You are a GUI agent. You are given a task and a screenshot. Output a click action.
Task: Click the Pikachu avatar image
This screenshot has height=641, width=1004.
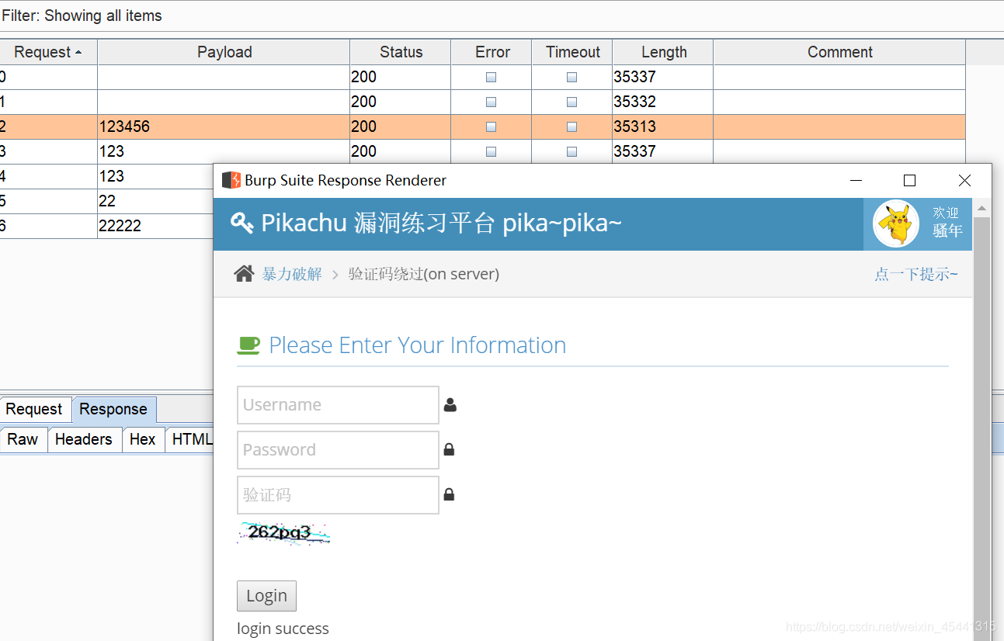(896, 223)
